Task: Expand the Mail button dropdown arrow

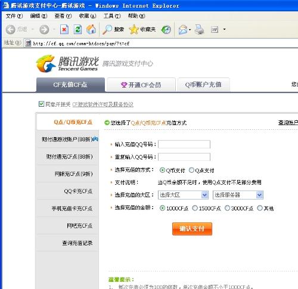Action: [190, 30]
